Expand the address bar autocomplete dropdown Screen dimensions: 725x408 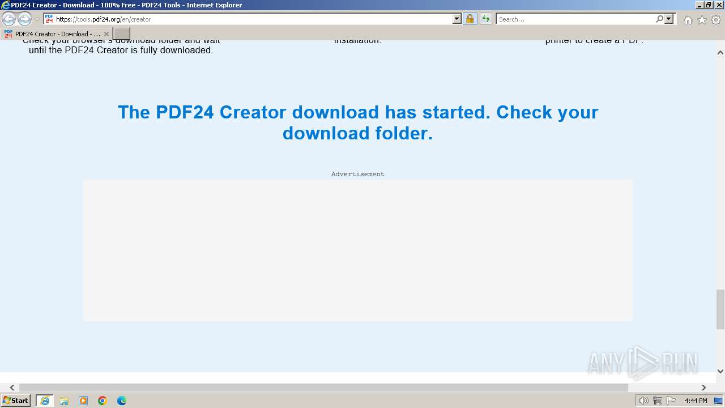click(457, 19)
